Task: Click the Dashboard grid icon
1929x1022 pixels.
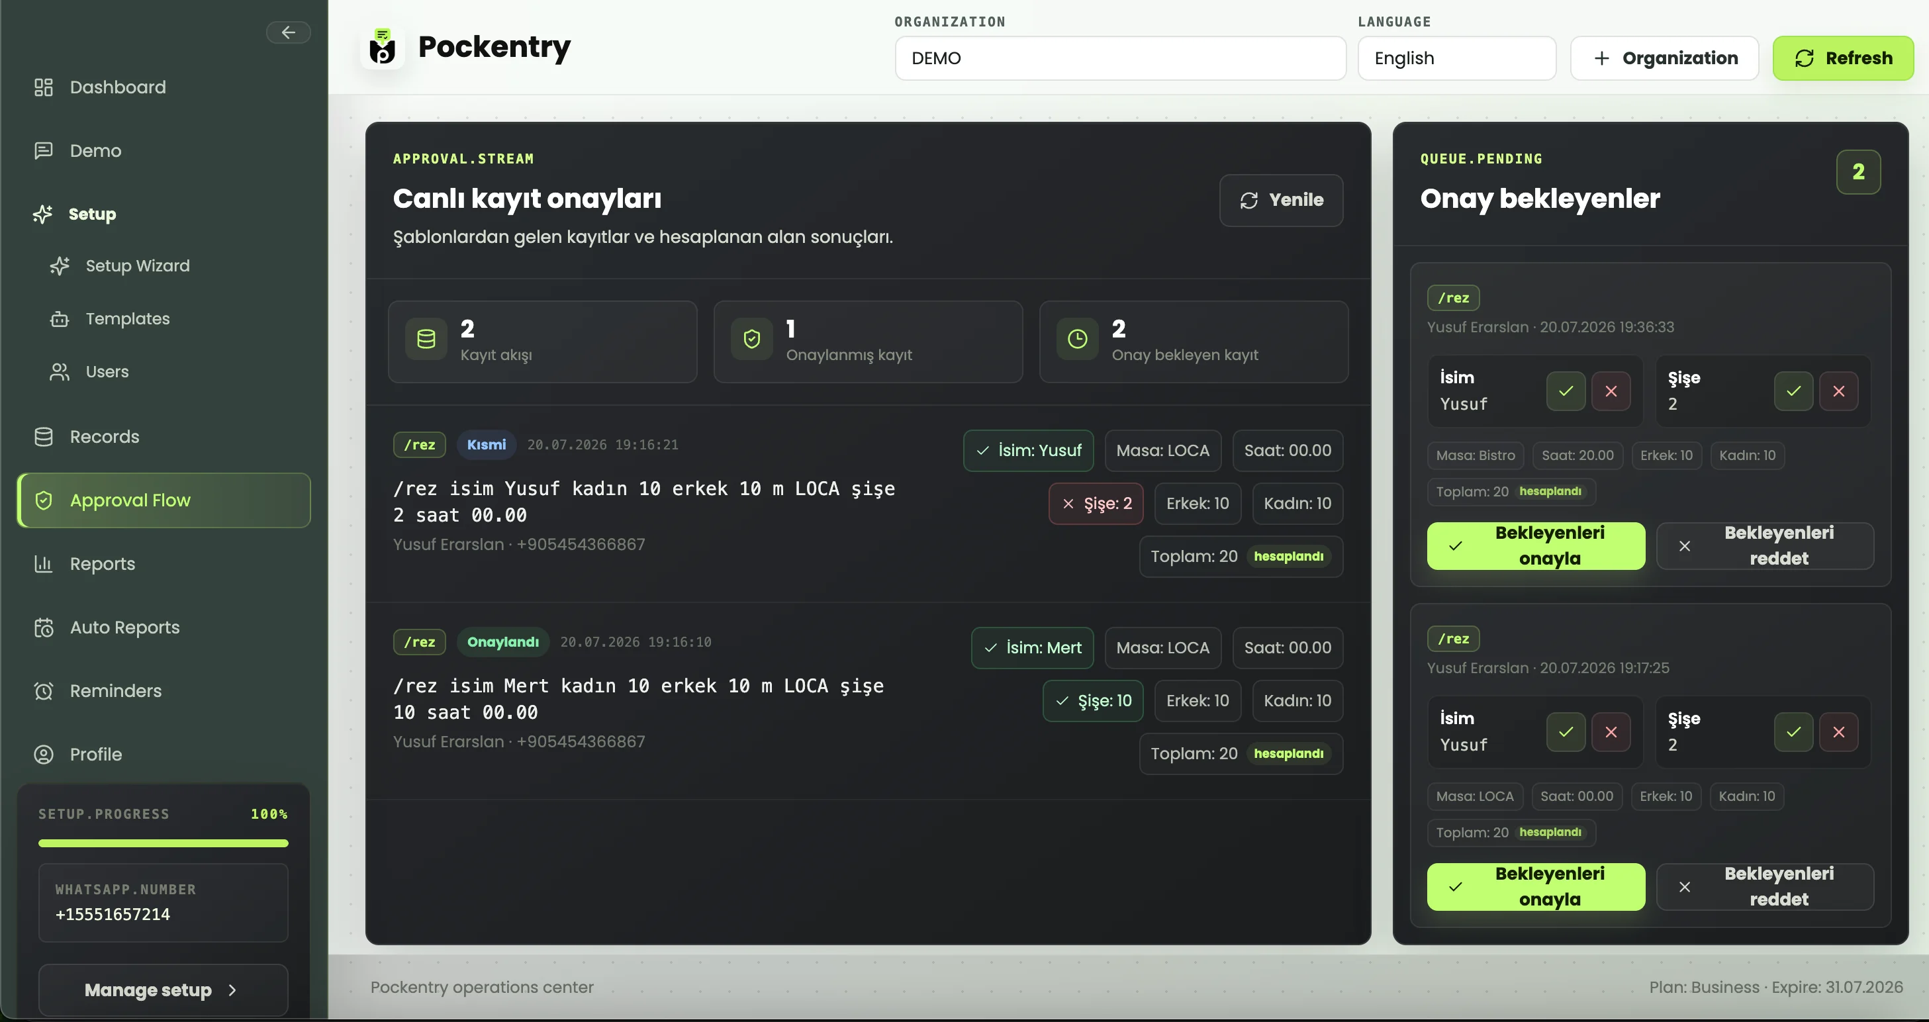Action: coord(44,87)
